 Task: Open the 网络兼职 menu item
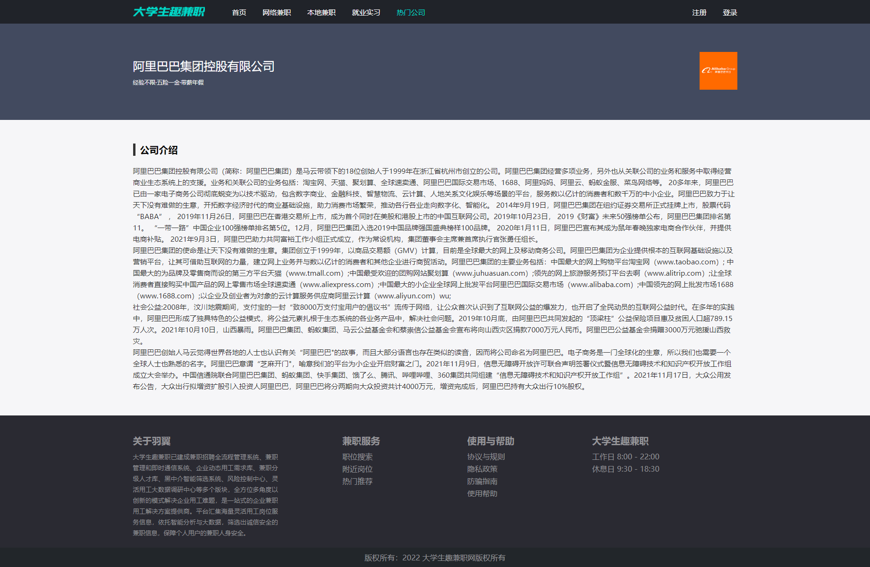coord(277,12)
